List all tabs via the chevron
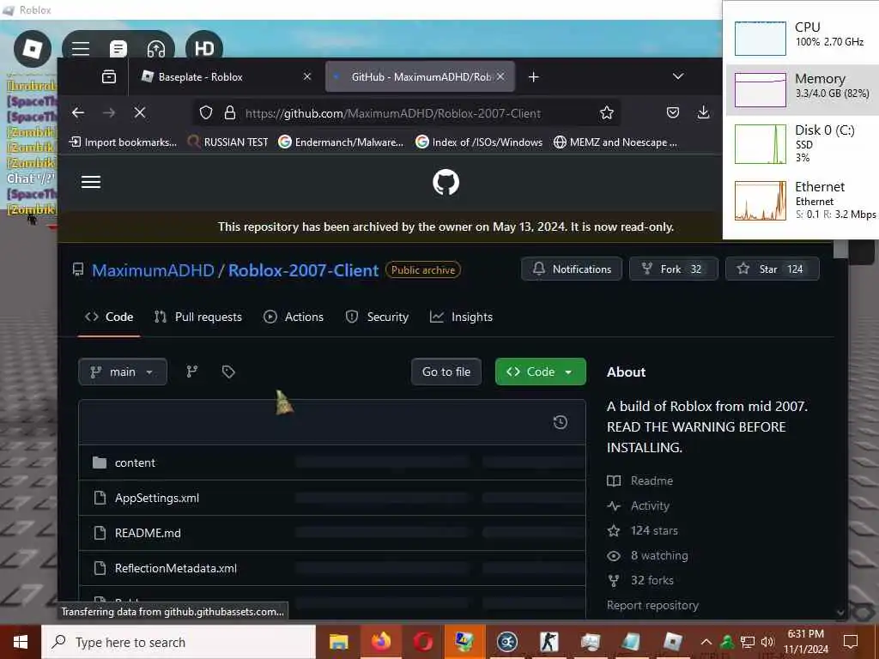The image size is (879, 659). (x=678, y=76)
